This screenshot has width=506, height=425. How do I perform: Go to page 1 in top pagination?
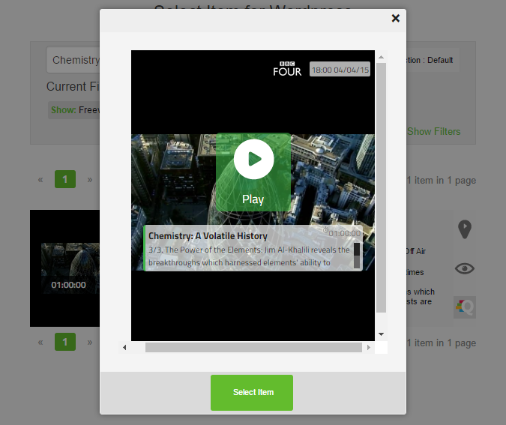click(x=65, y=180)
